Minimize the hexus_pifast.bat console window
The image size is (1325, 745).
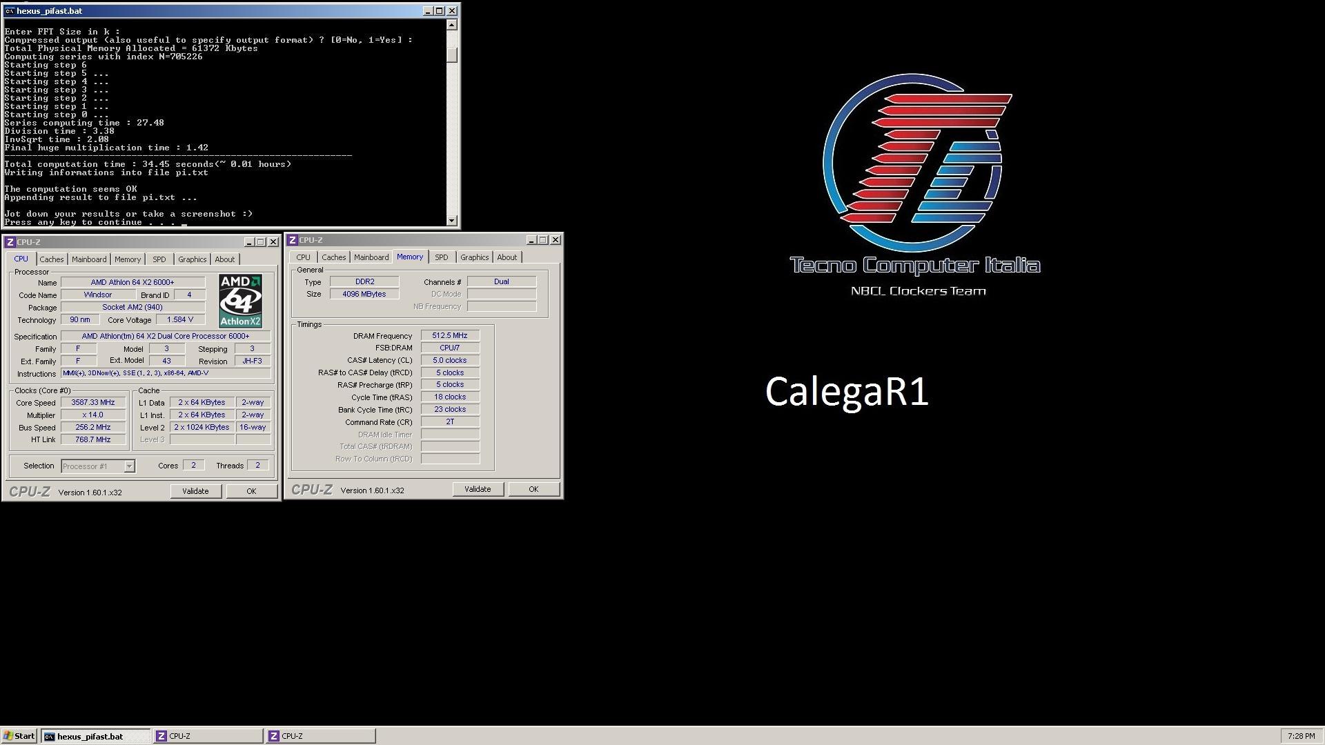click(427, 11)
